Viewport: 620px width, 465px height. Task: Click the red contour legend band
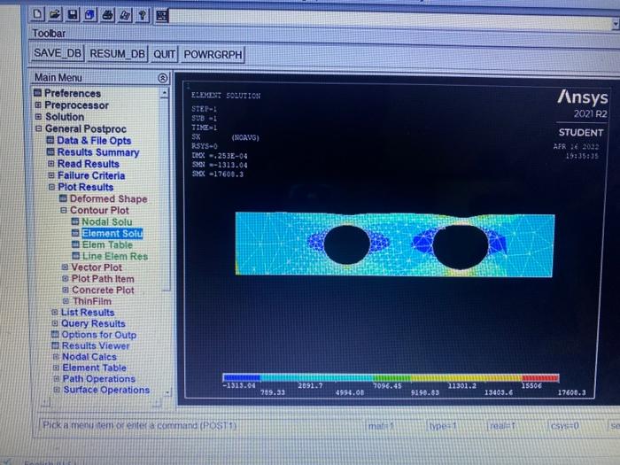tap(540, 378)
